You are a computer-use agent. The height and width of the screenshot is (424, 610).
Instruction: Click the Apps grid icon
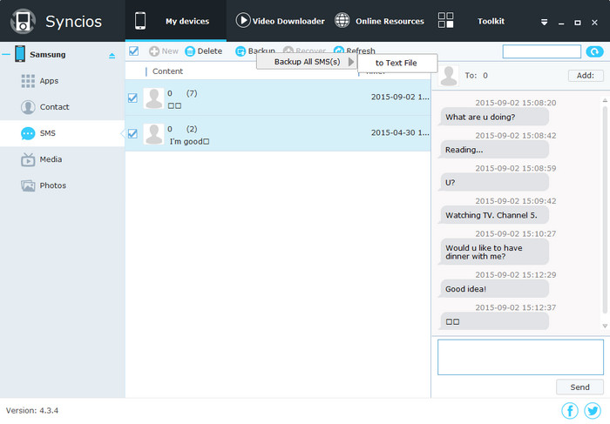tap(28, 81)
